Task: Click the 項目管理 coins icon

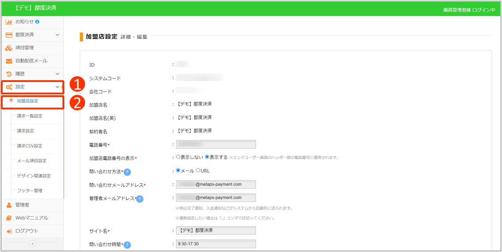Action: pyautogui.click(x=9, y=48)
